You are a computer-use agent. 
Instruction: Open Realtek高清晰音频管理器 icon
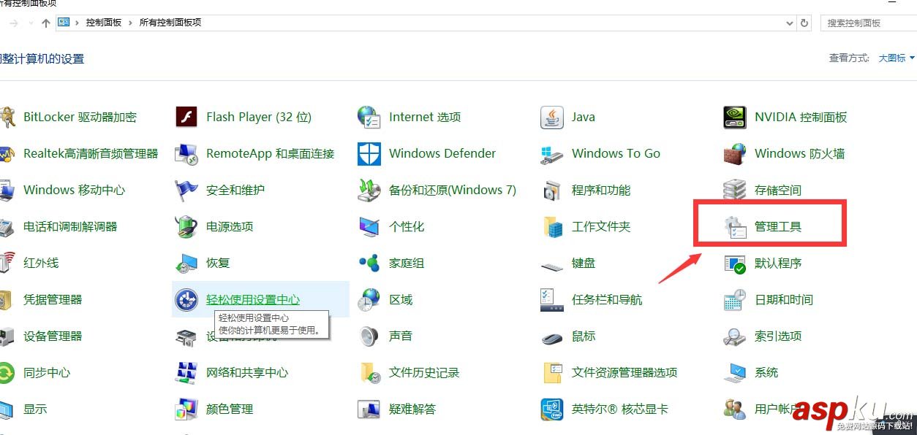point(7,153)
